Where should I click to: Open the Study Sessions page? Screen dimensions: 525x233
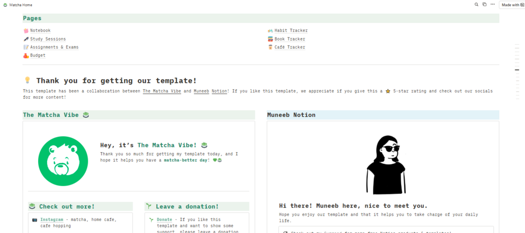(x=48, y=39)
